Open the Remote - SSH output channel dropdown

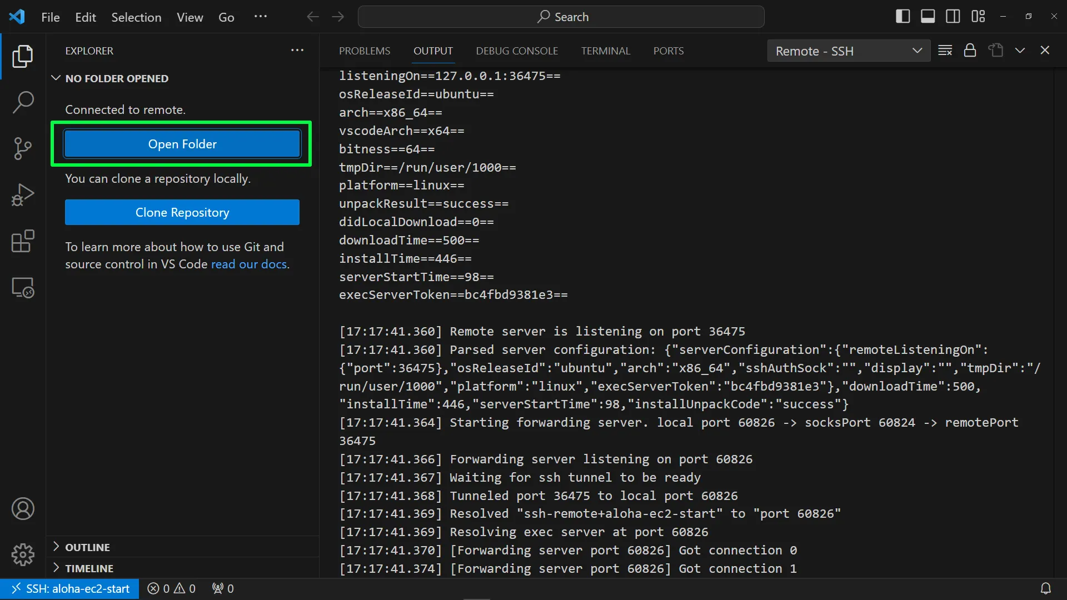(848, 51)
